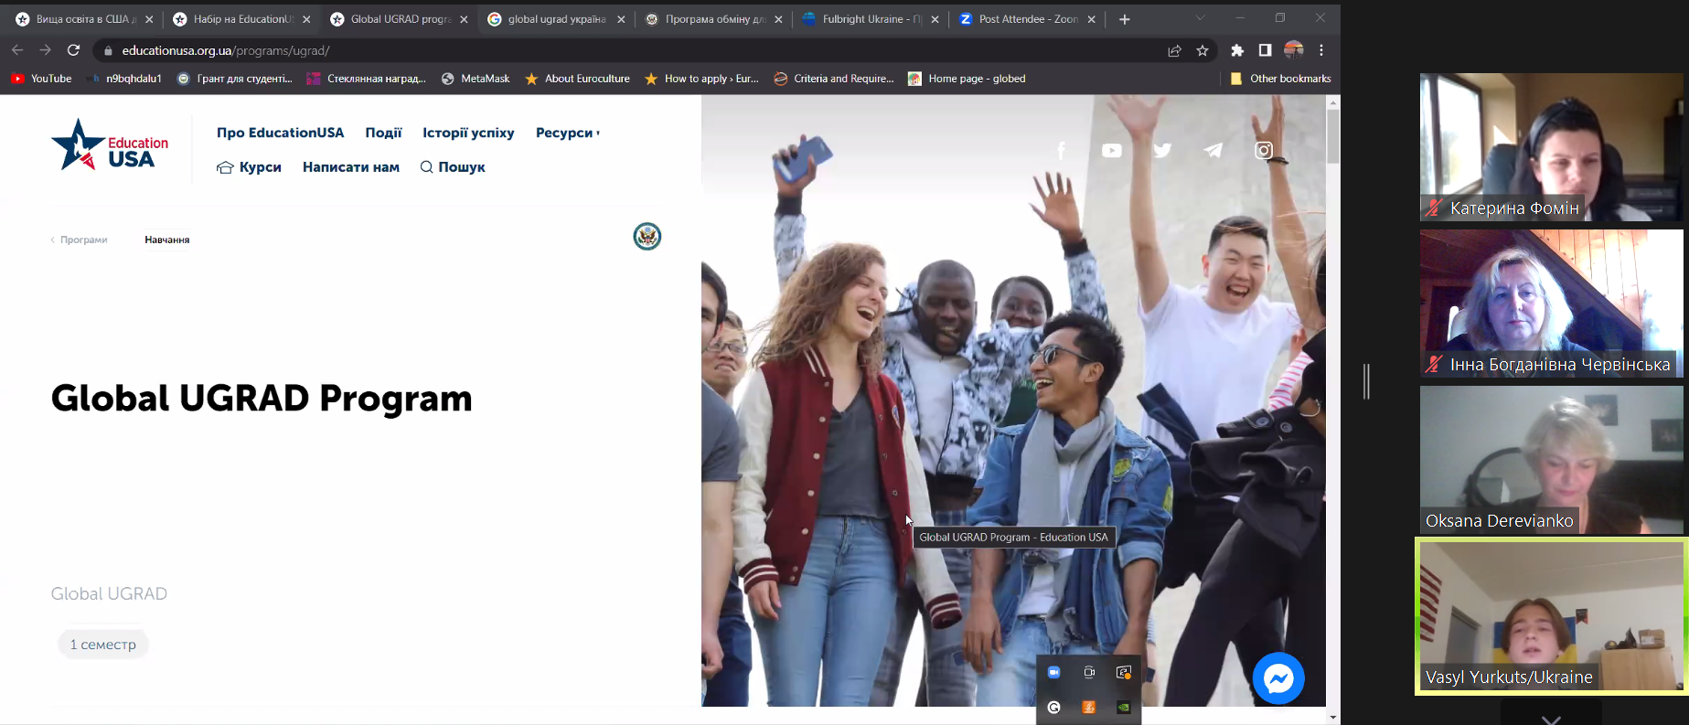
Task: Click the Facebook icon in the header
Action: [1061, 151]
